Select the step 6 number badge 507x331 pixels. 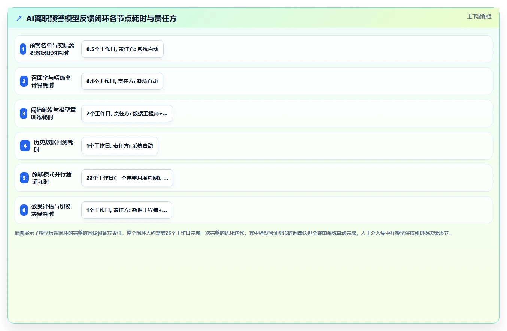(x=24, y=210)
